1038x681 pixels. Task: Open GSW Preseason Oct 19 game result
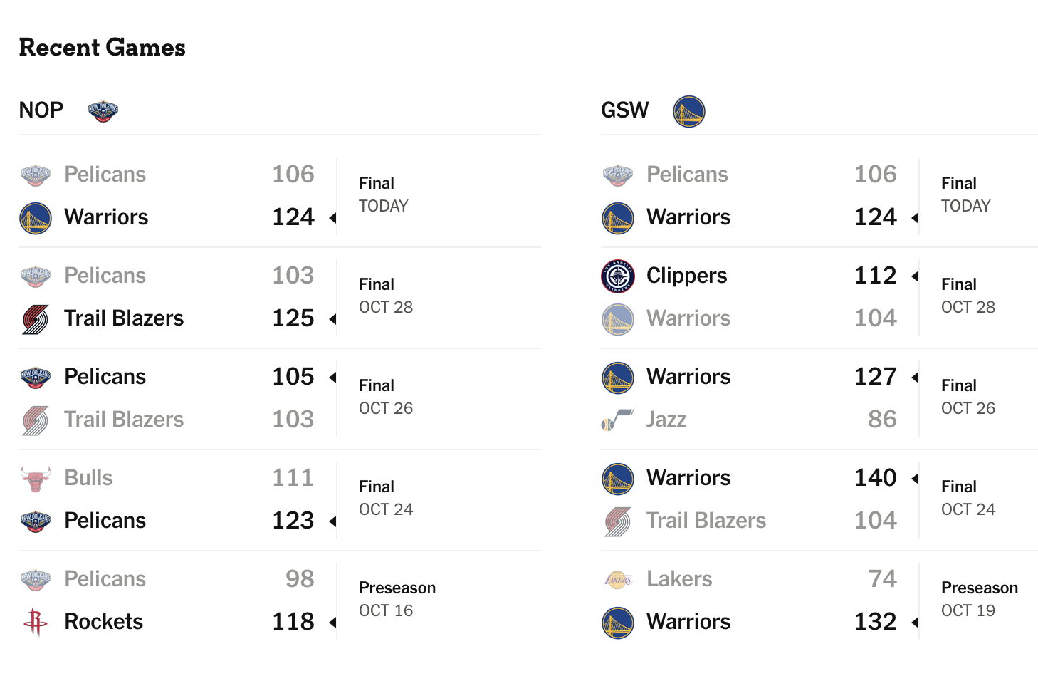980,599
